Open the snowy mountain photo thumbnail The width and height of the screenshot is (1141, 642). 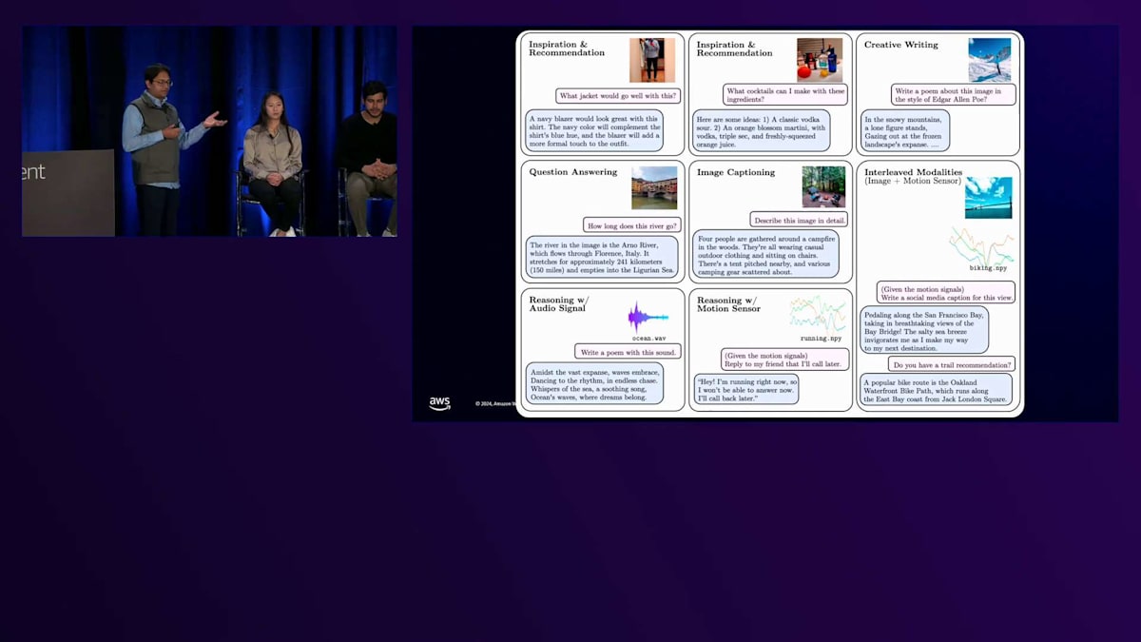tap(990, 60)
